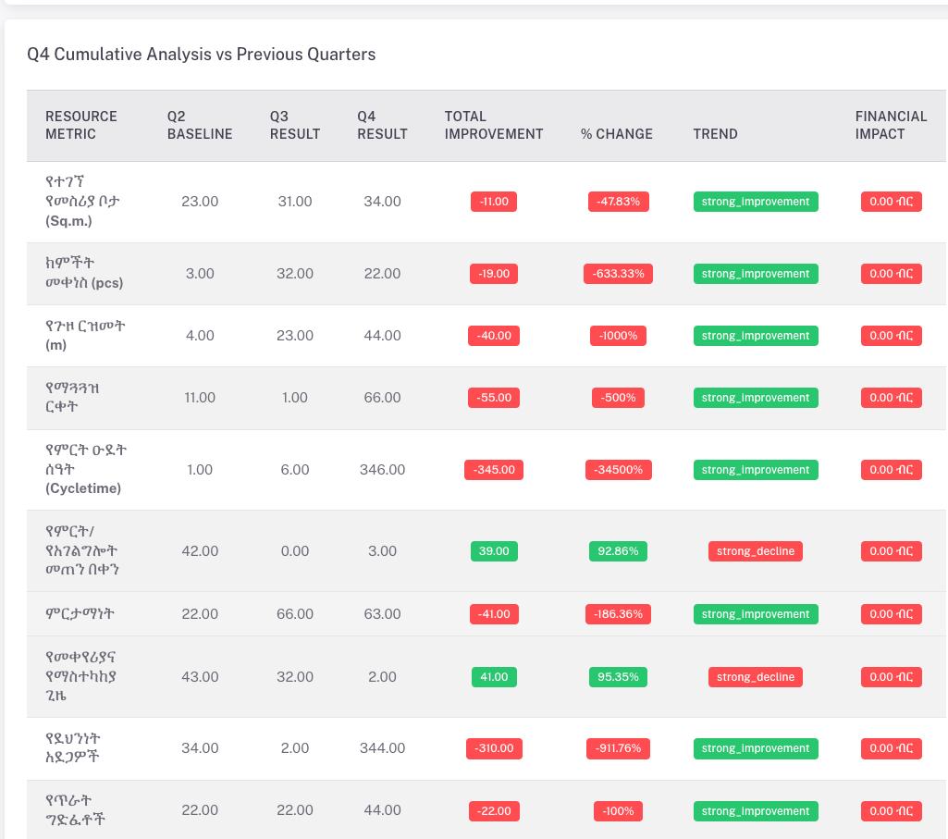Image resolution: width=948 pixels, height=839 pixels.
Task: Click the Trend column header
Action: 715,134
